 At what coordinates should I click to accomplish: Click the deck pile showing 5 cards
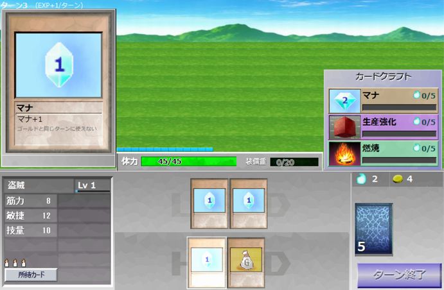point(373,229)
